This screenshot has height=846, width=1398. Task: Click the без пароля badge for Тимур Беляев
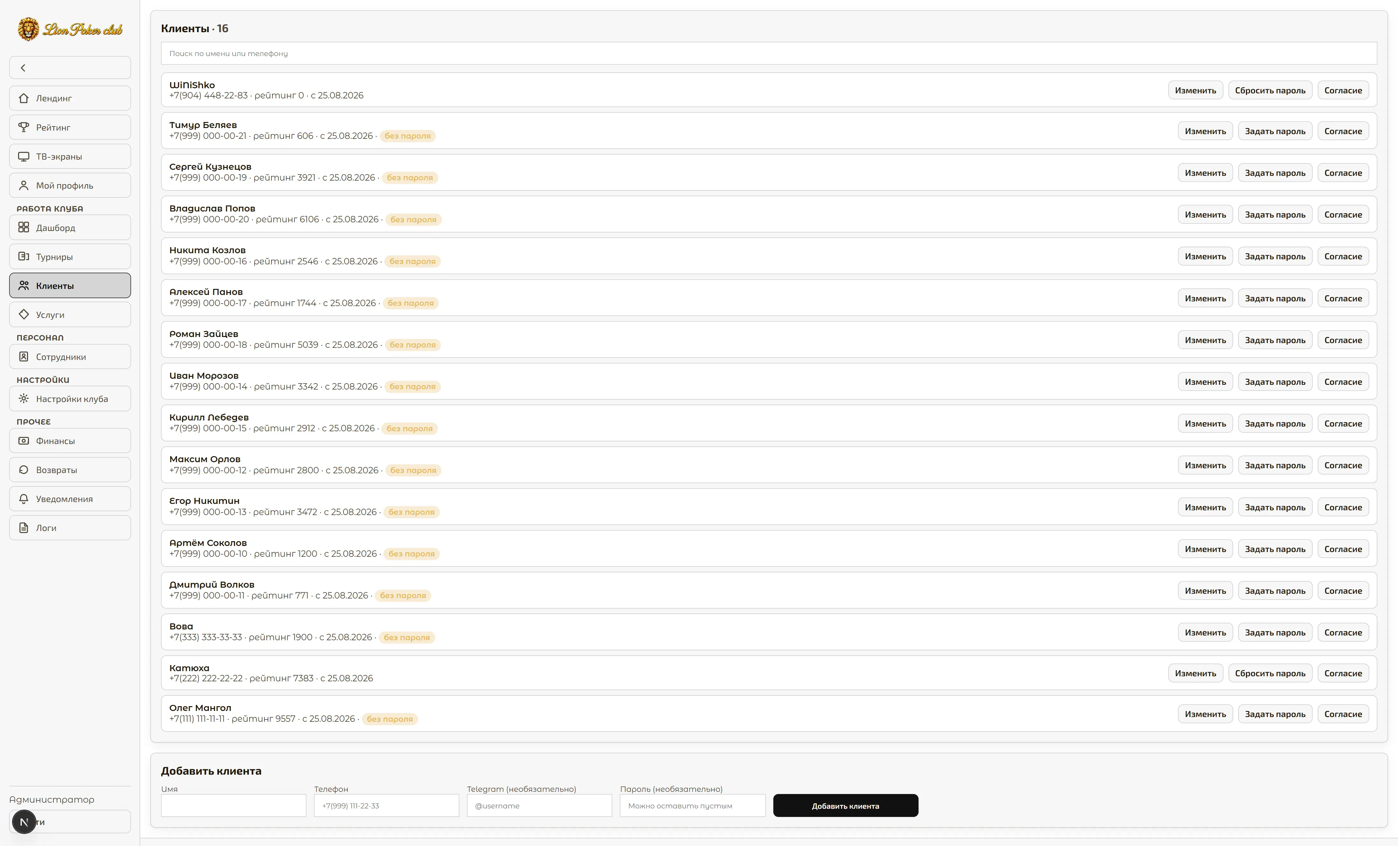click(407, 136)
